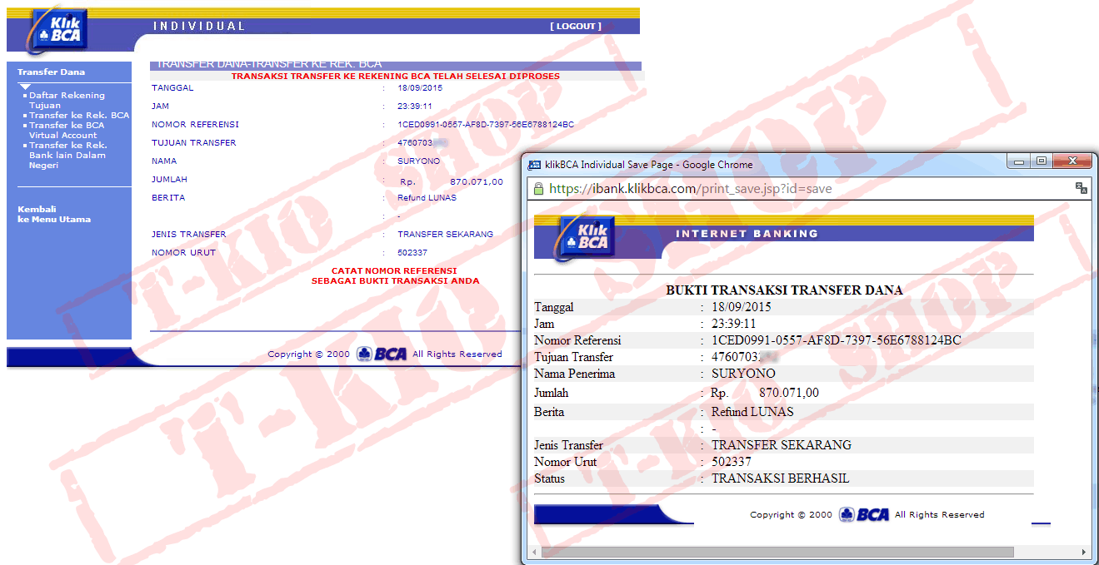Click the popup horizontal scrollbar thumb
1099x565 pixels.
pyautogui.click(x=777, y=552)
